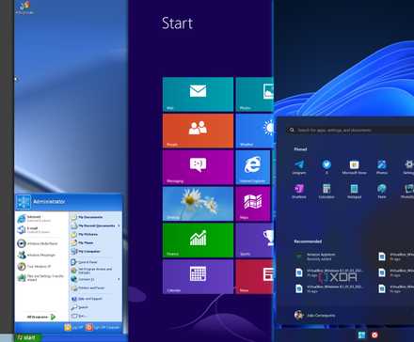Click the green Windows XP start button

coord(27,337)
